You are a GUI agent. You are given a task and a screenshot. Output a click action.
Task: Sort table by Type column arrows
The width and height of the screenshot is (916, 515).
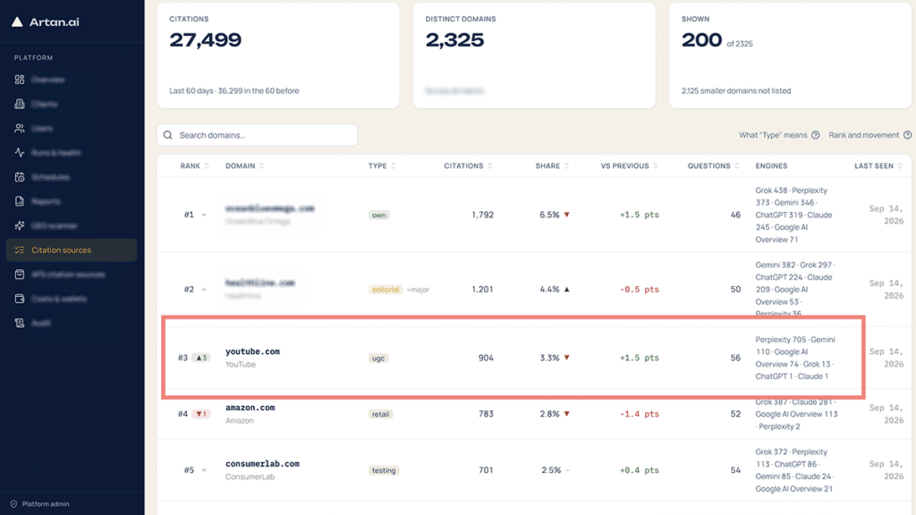(394, 165)
